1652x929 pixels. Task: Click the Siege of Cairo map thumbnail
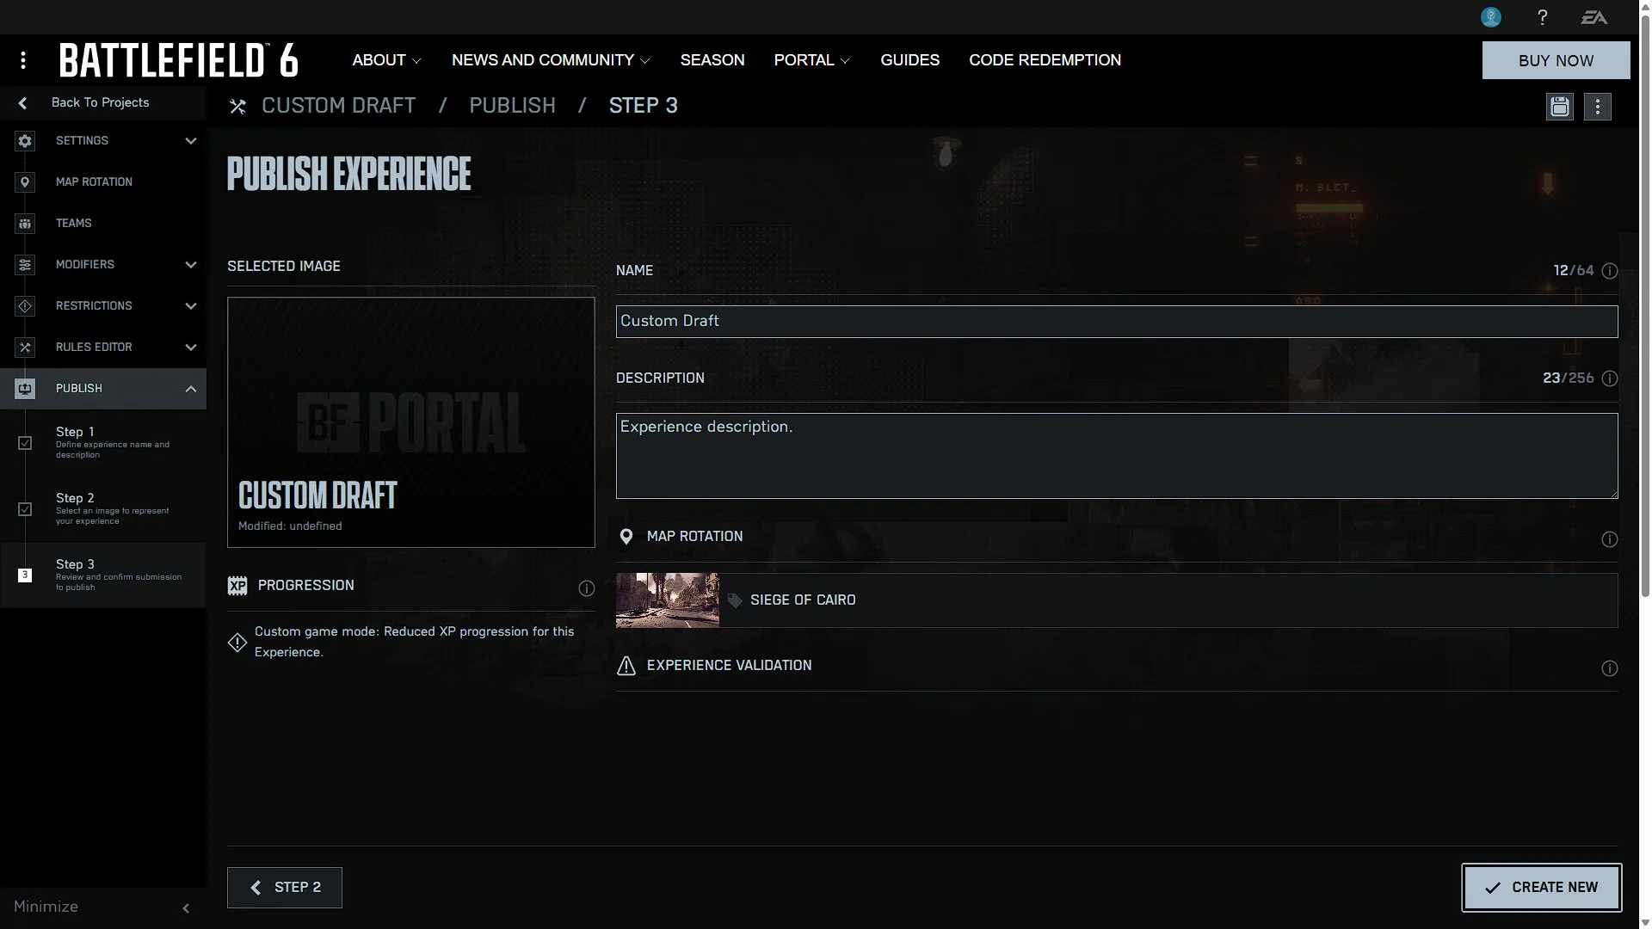pyautogui.click(x=667, y=600)
